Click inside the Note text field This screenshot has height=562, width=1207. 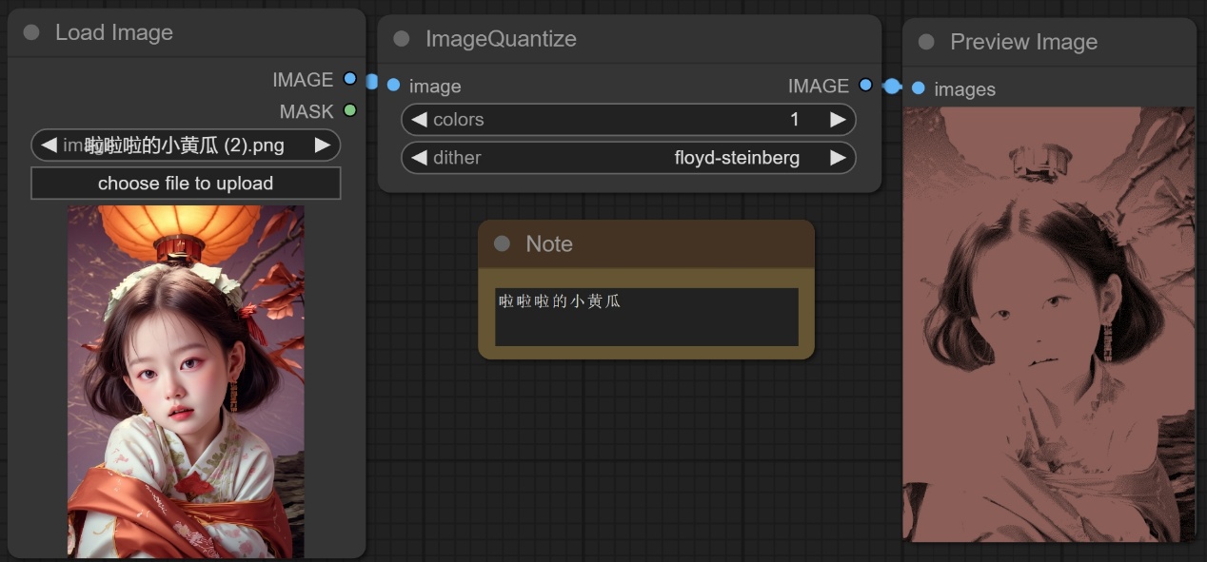[x=646, y=318]
